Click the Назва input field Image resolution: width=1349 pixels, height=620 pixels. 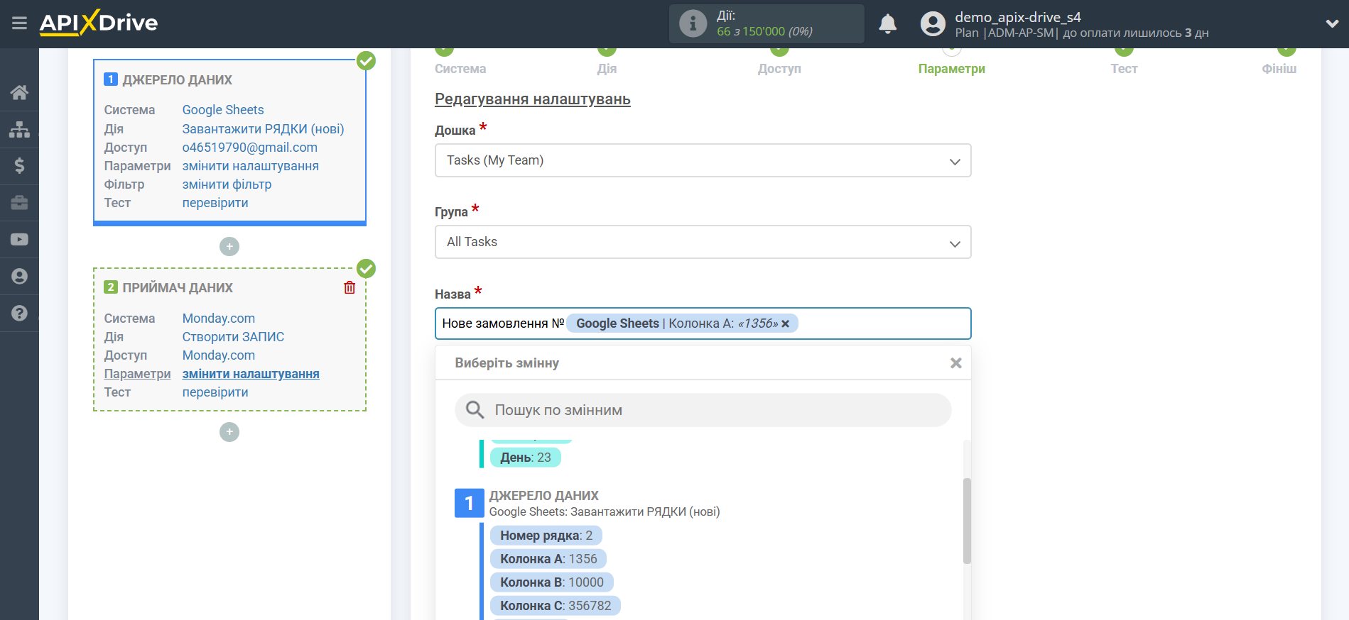[x=703, y=323]
